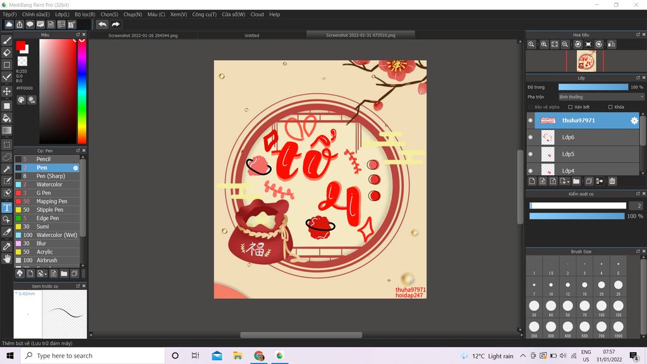Select the Bucket fill tool
The image size is (647, 364).
tap(7, 118)
